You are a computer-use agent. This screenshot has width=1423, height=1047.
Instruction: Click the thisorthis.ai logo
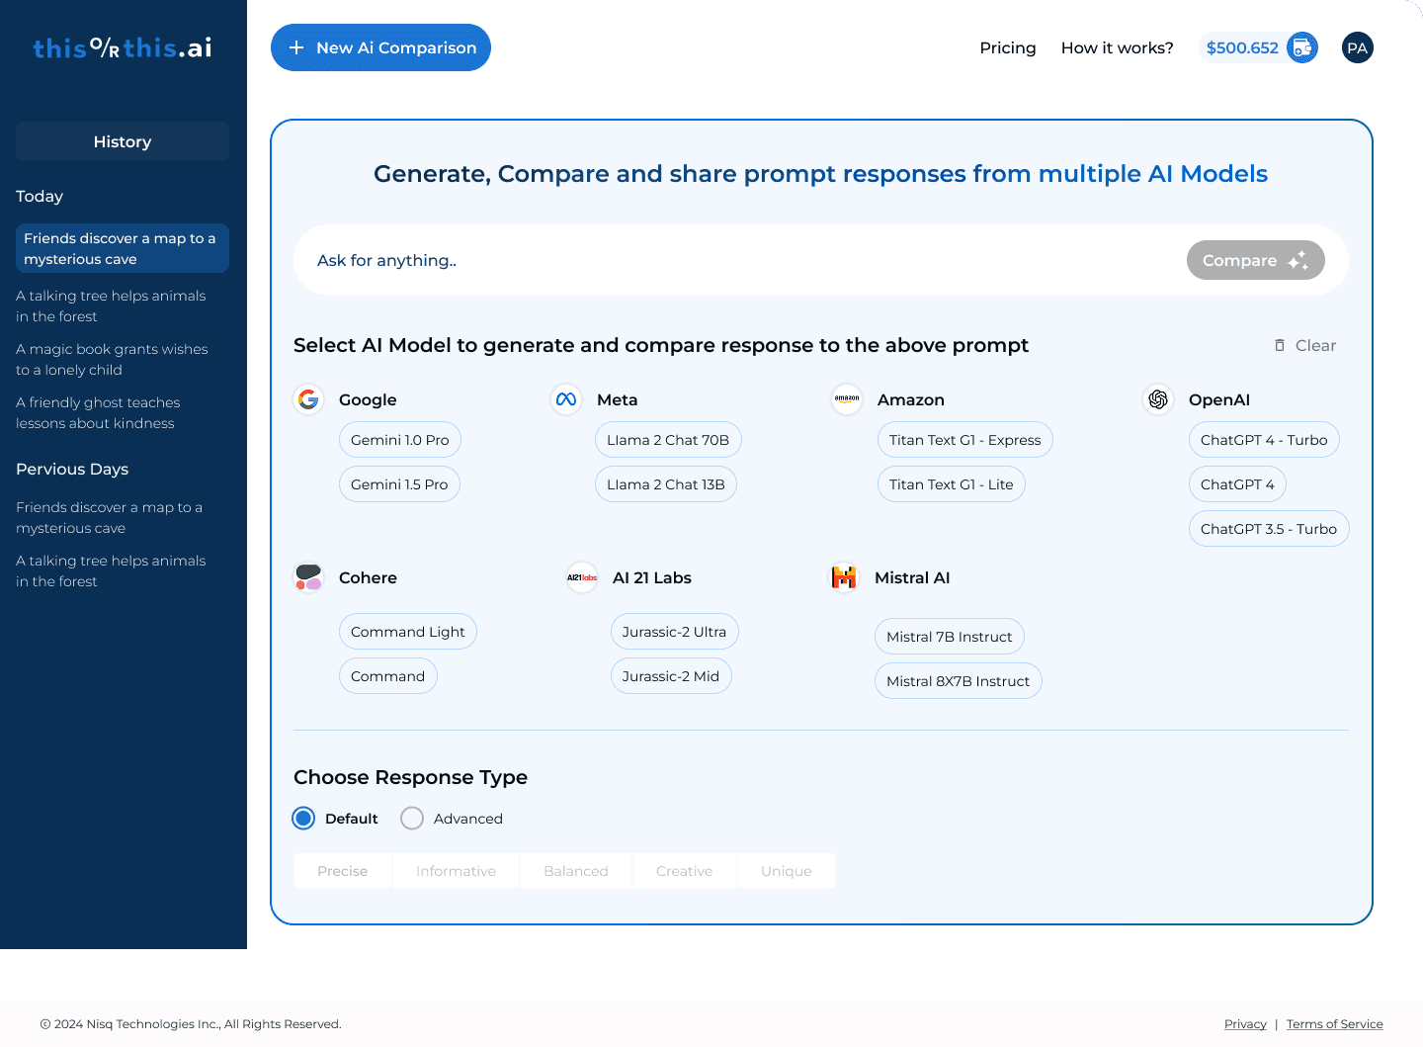pyautogui.click(x=123, y=47)
